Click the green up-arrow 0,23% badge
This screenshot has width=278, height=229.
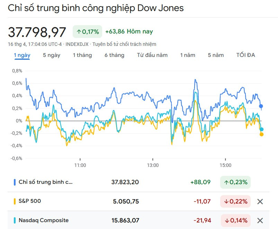(235, 182)
